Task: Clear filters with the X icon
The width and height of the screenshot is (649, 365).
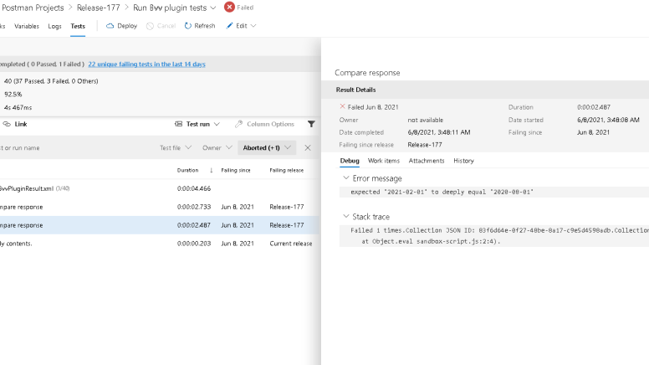Action: point(308,148)
